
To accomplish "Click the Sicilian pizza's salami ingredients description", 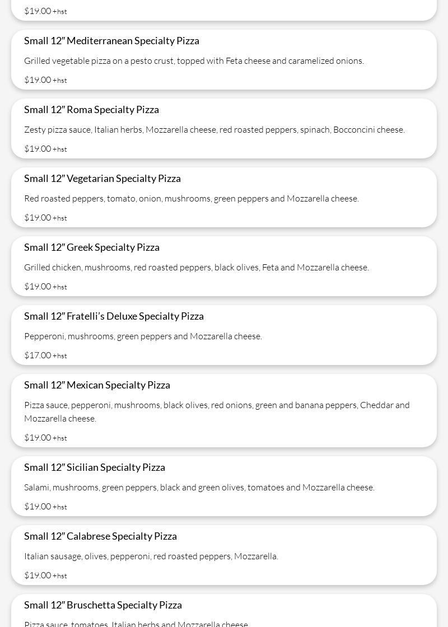I will coord(199,488).
